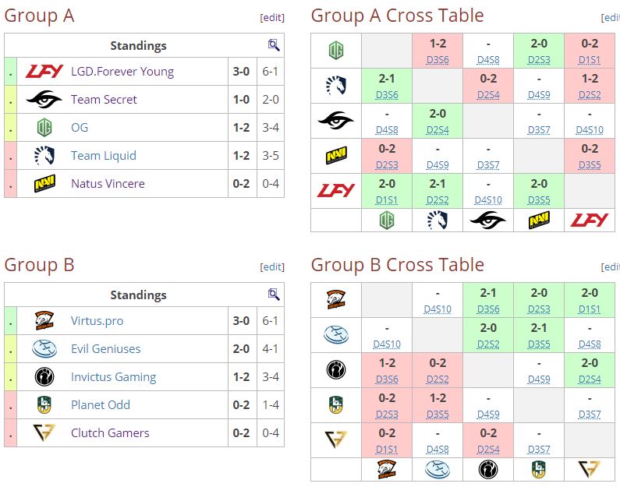Viewport: 620px width, 487px height.
Task: Click Invictus Gaming logo in Group B cross table's bottom row
Action: pyautogui.click(x=488, y=470)
